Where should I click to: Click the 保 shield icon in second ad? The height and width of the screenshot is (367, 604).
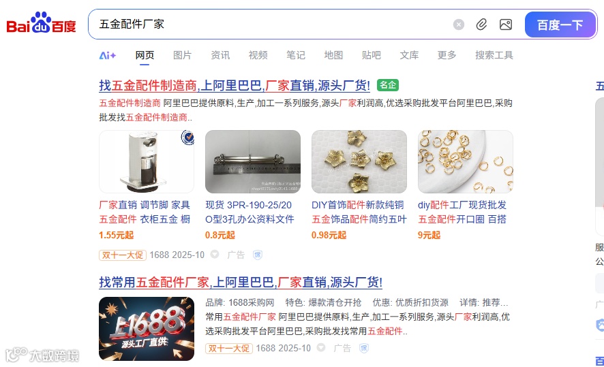(x=364, y=348)
